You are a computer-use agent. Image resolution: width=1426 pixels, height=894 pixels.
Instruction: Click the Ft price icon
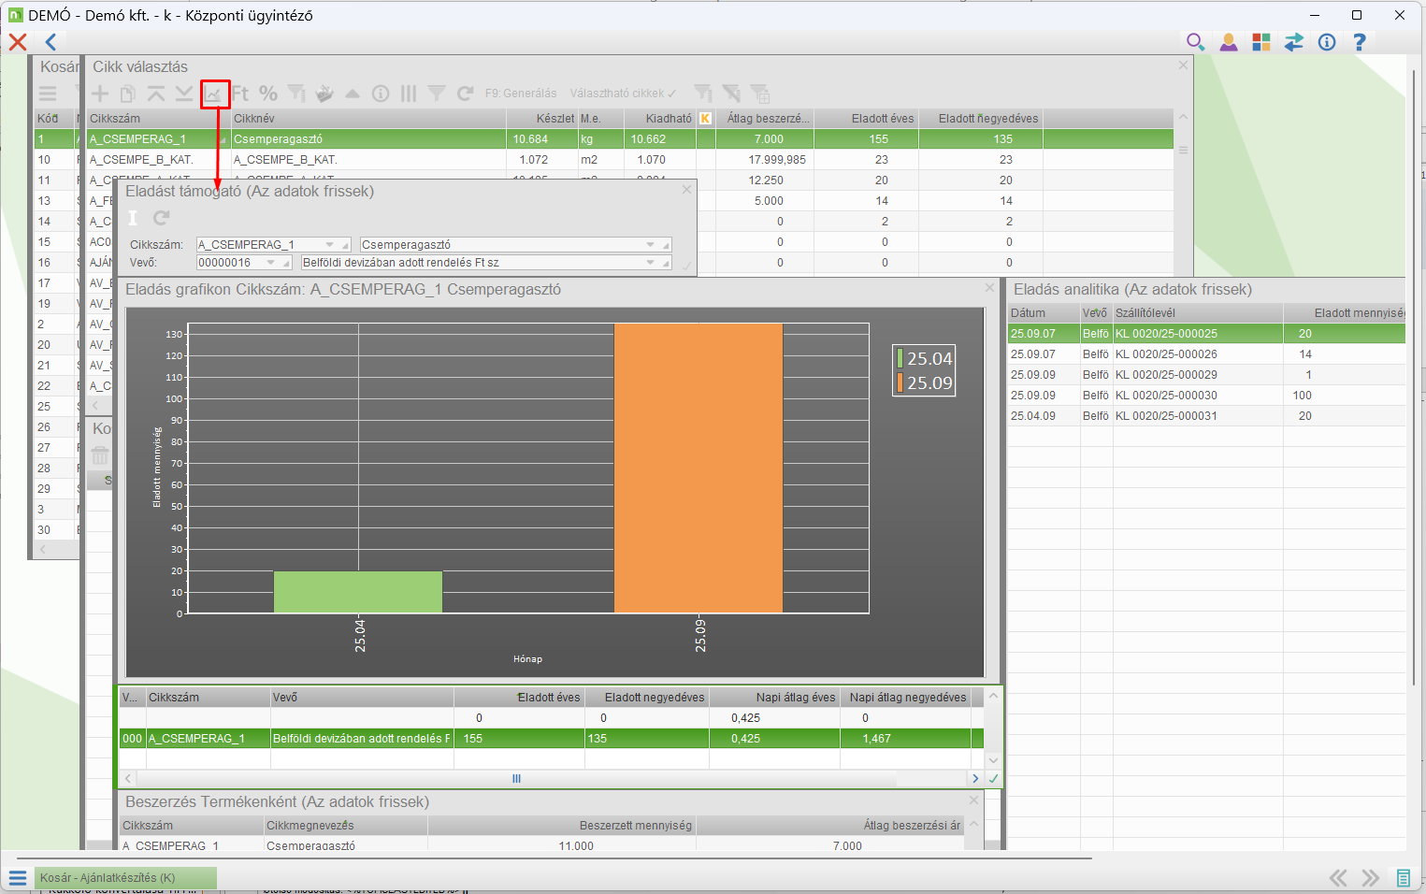pos(240,94)
